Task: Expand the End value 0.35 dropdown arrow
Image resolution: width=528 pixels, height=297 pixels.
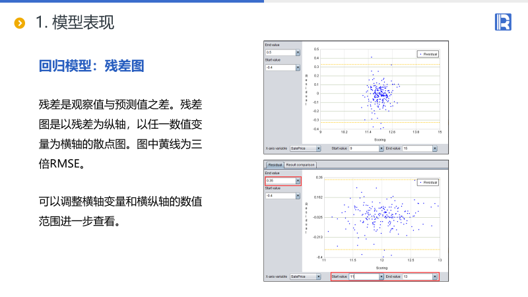Action: click(298, 181)
